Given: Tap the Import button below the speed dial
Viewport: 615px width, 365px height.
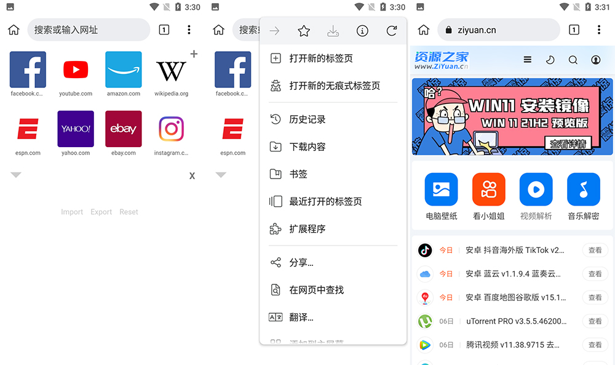Looking at the screenshot, I should click(x=71, y=211).
